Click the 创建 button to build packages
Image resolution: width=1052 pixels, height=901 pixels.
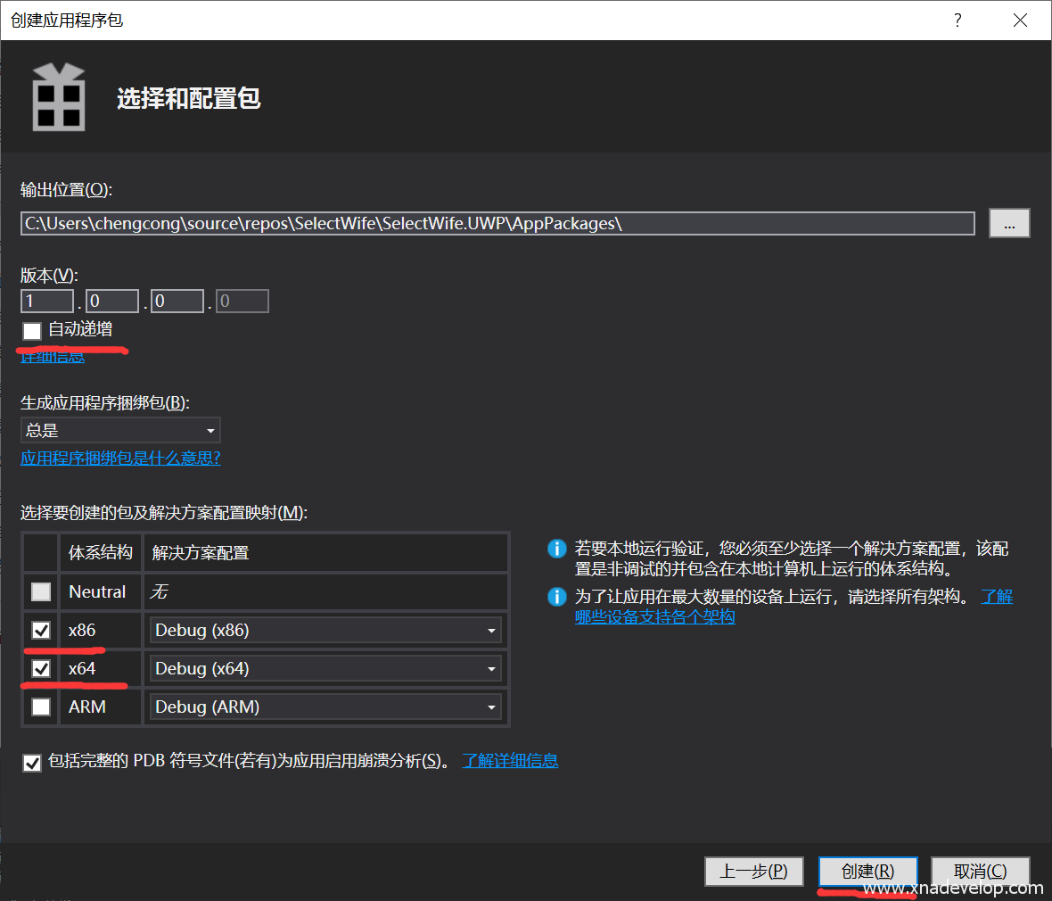pos(867,871)
